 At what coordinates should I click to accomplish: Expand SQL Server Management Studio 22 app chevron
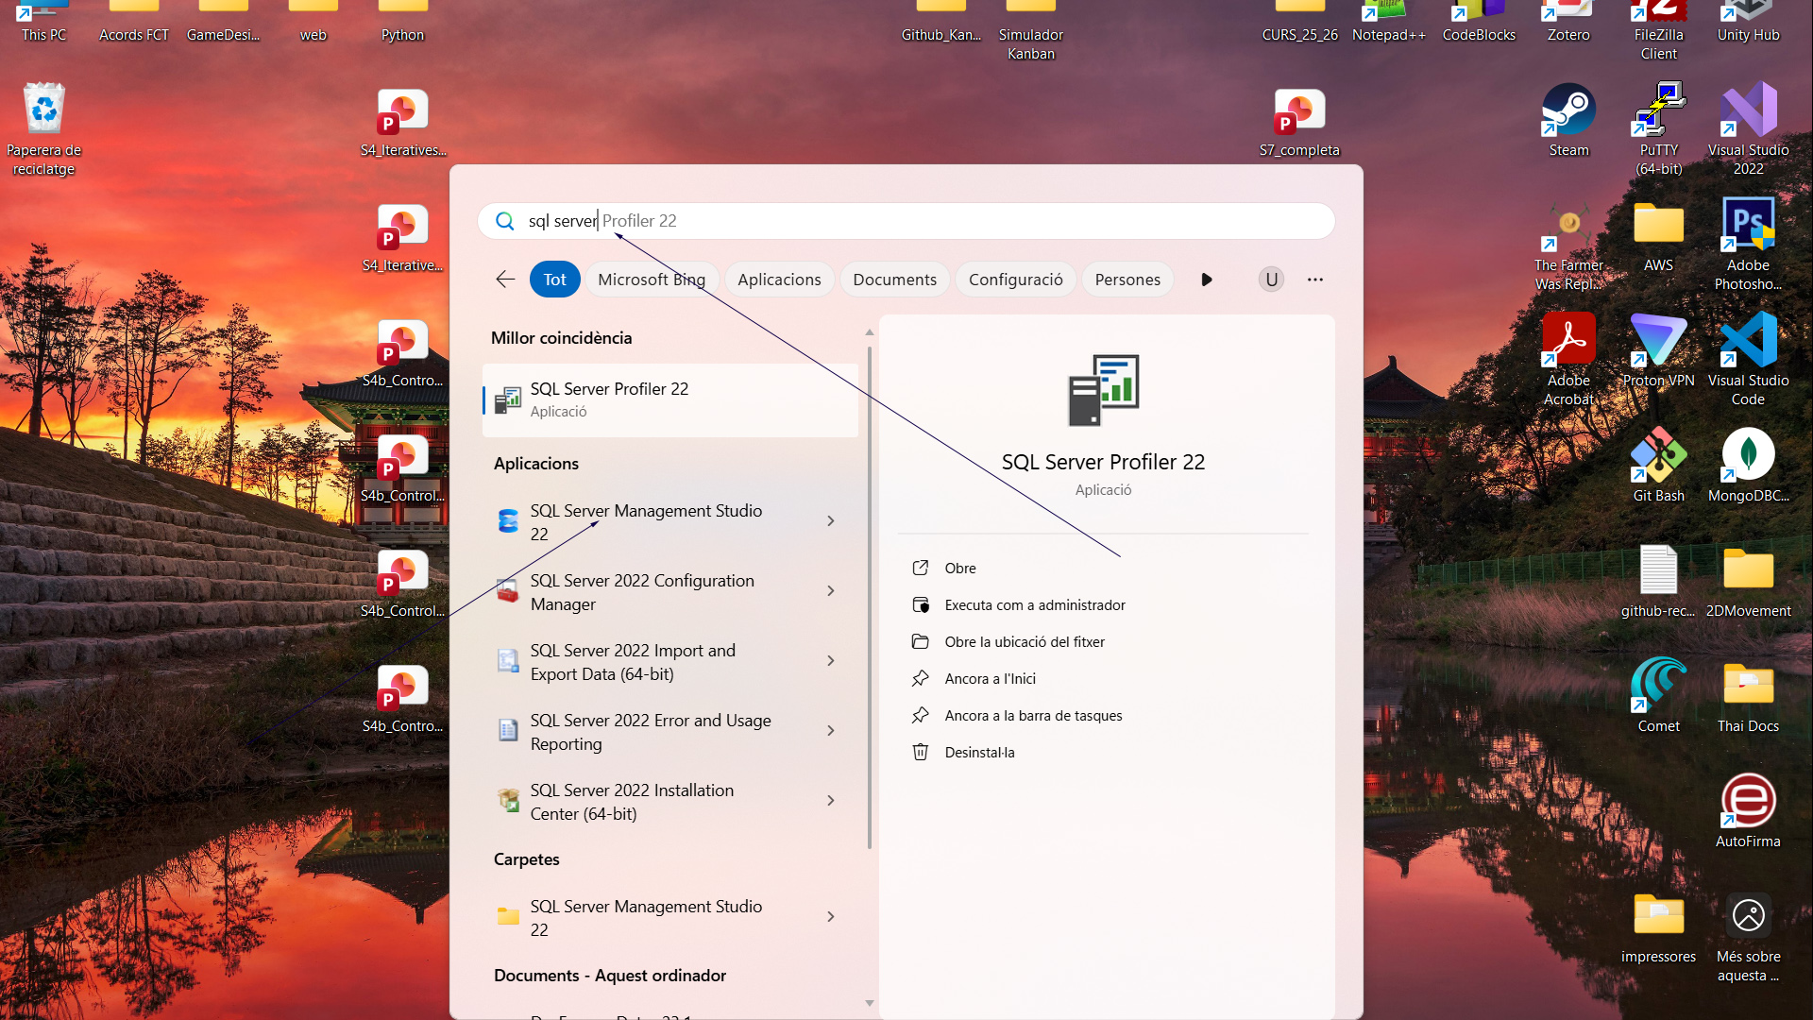point(831,521)
